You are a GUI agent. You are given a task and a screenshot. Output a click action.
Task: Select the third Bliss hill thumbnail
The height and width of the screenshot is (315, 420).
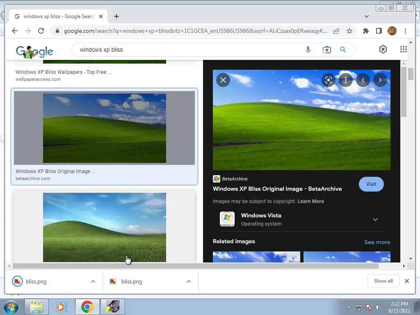(105, 227)
